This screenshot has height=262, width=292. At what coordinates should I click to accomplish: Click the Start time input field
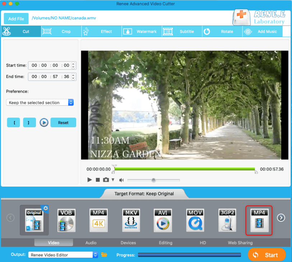coord(52,65)
